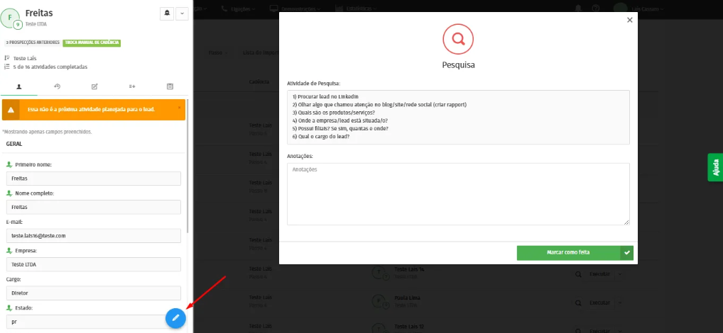This screenshot has height=333, width=723.
Task: Click the GERAL section heading
Action: [x=14, y=144]
